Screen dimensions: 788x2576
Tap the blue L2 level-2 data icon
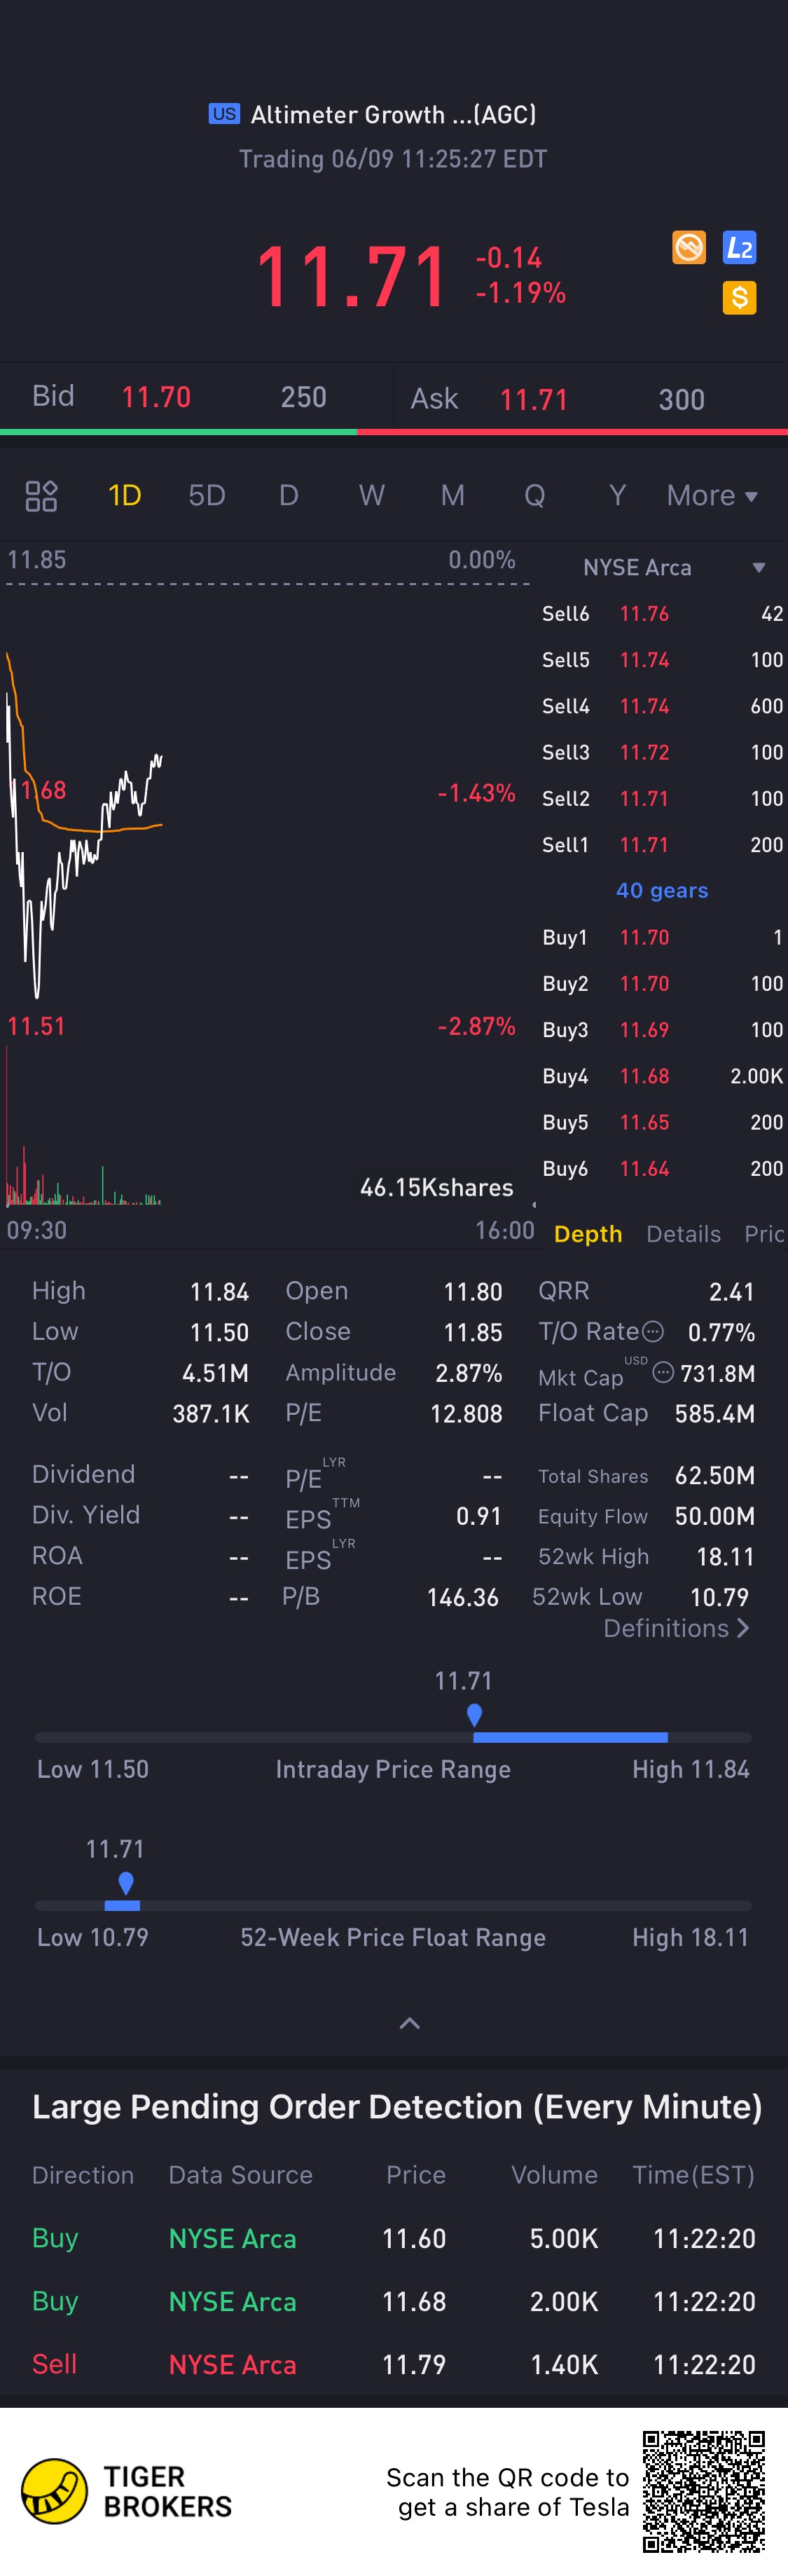(x=739, y=247)
